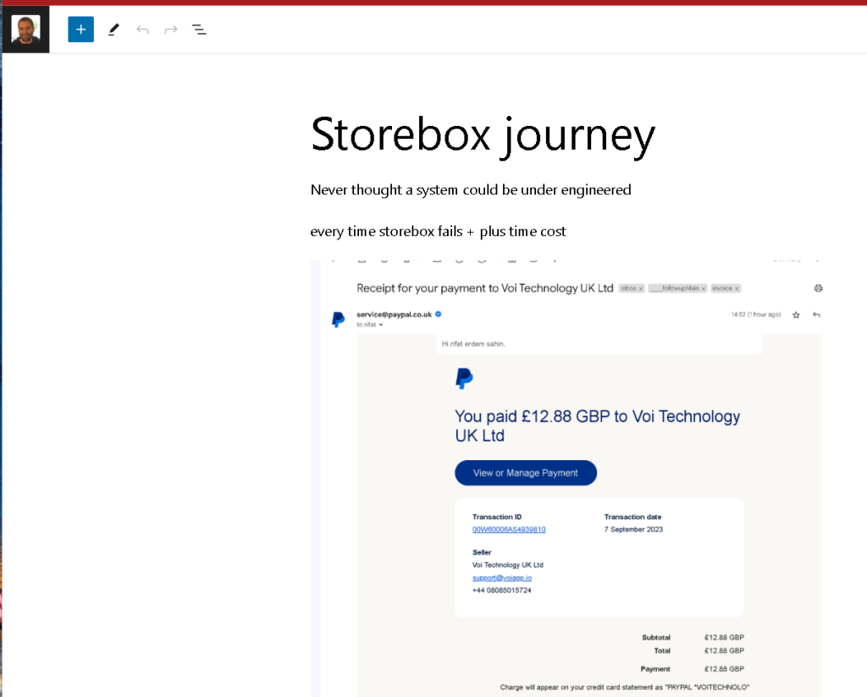Click the Subtotal £12.88 GBP value
This screenshot has height=697, width=867.
(724, 637)
